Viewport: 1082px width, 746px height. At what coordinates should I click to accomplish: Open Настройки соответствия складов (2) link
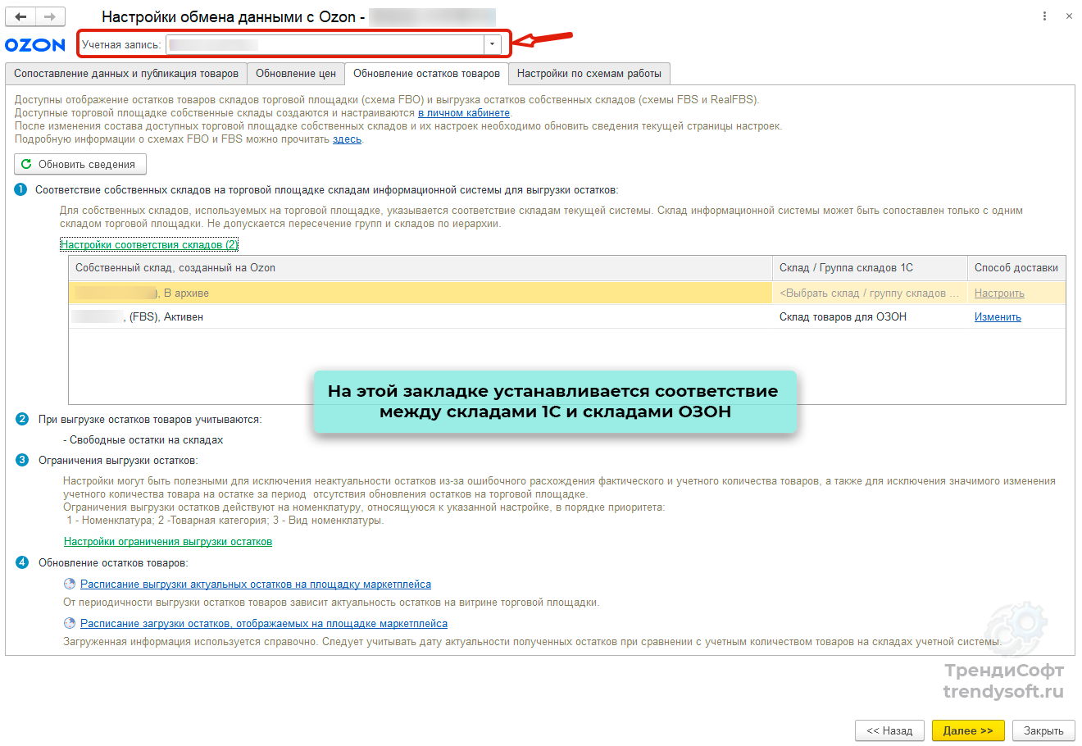tap(149, 244)
